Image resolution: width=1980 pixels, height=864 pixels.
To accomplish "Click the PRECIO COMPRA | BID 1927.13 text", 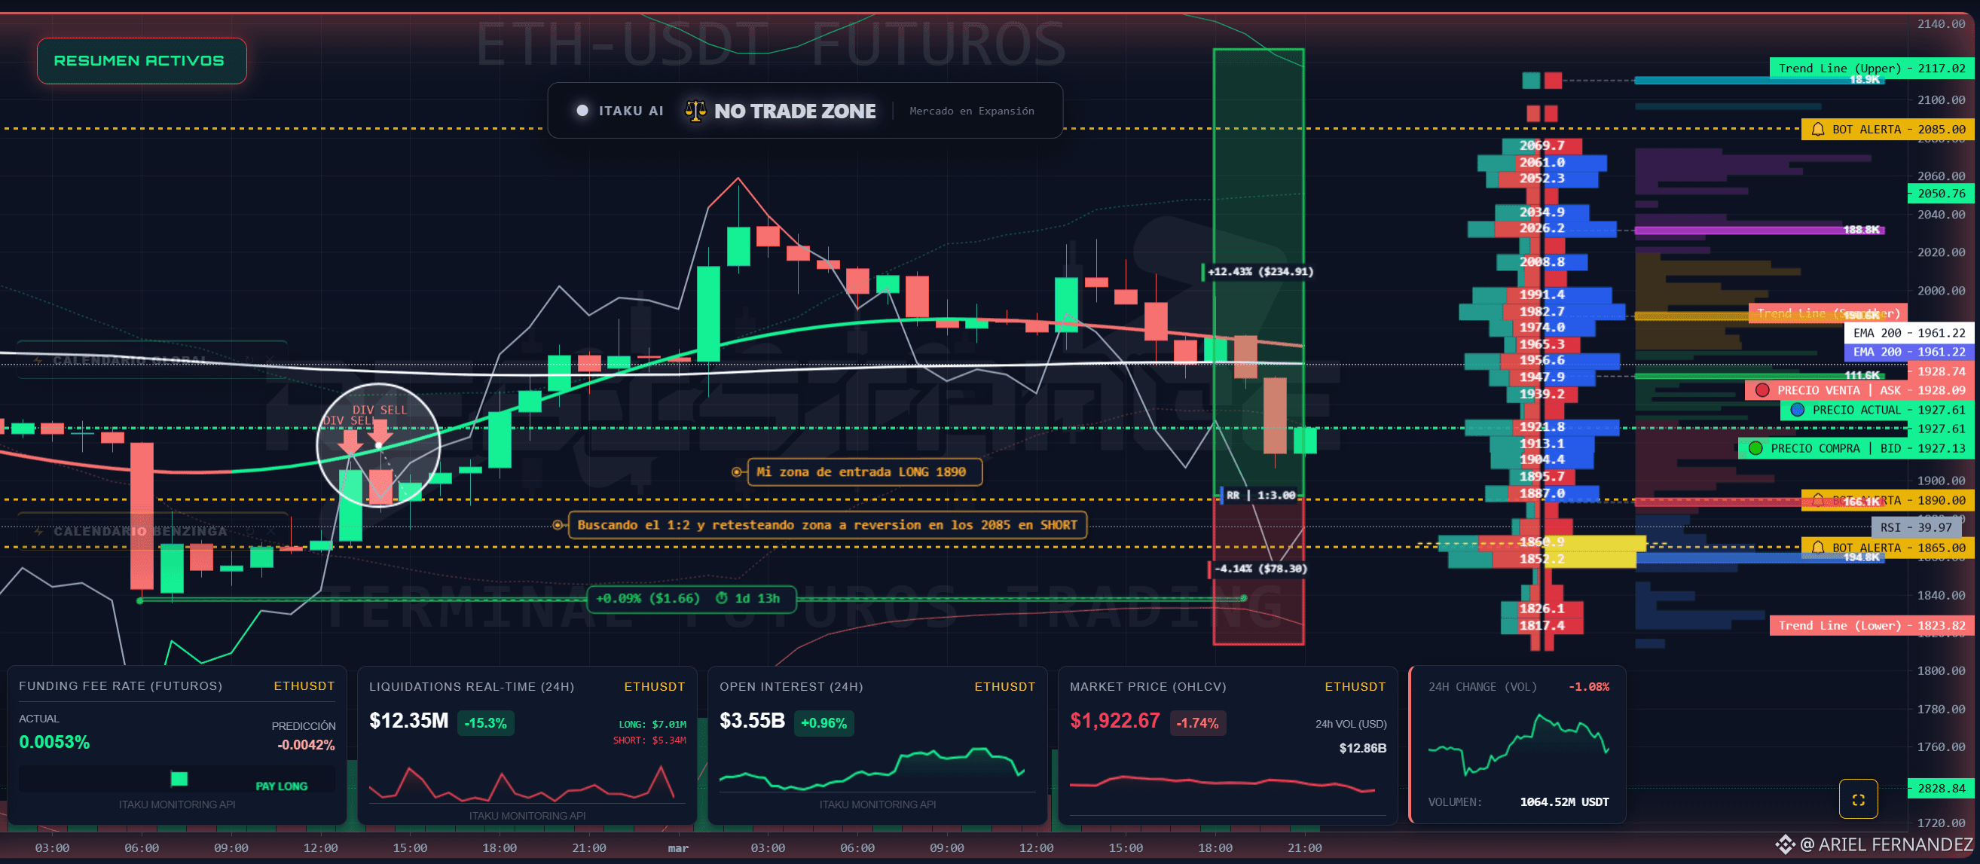I will click(1868, 448).
